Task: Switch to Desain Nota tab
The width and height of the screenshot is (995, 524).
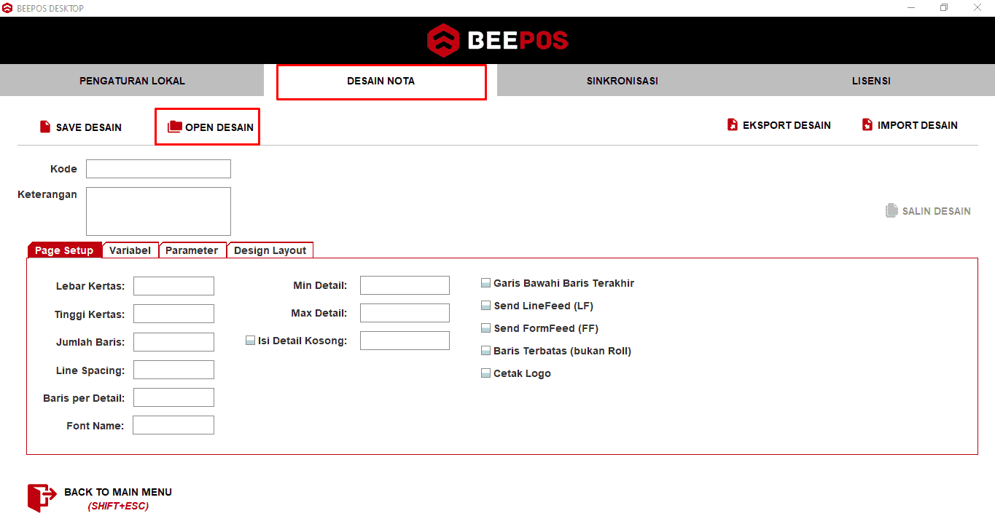Action: 381,82
